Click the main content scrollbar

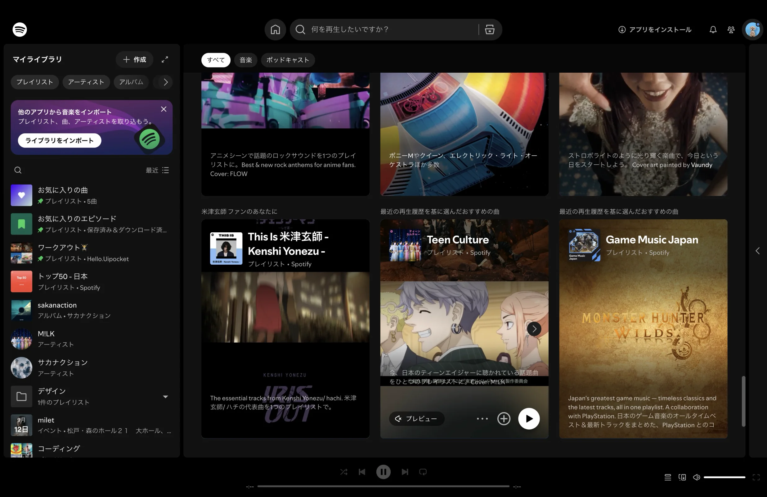(x=743, y=401)
